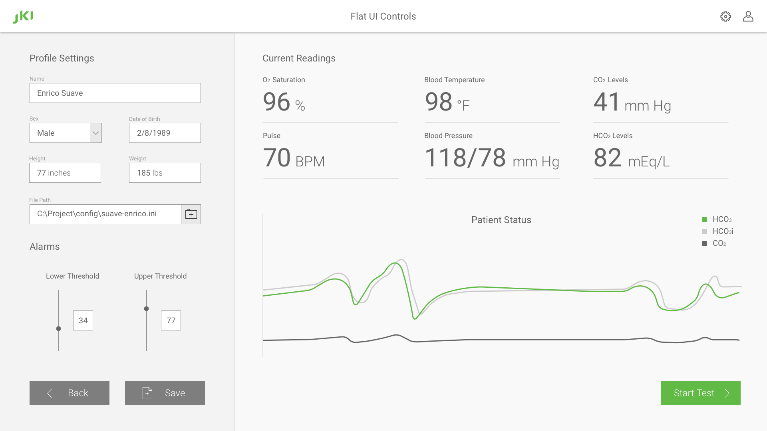Click the Save button

point(165,393)
